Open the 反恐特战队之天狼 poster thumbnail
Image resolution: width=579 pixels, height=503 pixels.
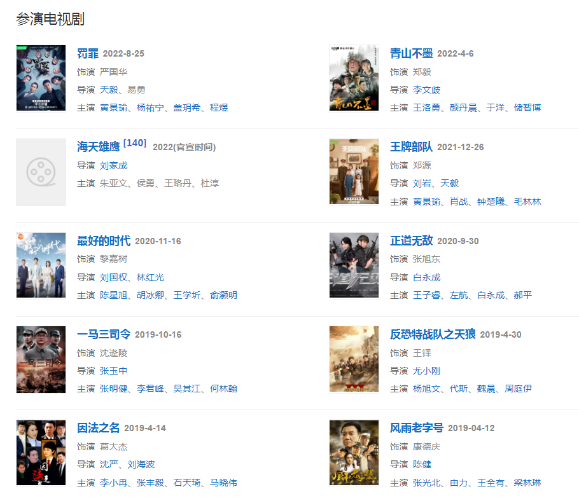[x=354, y=359]
